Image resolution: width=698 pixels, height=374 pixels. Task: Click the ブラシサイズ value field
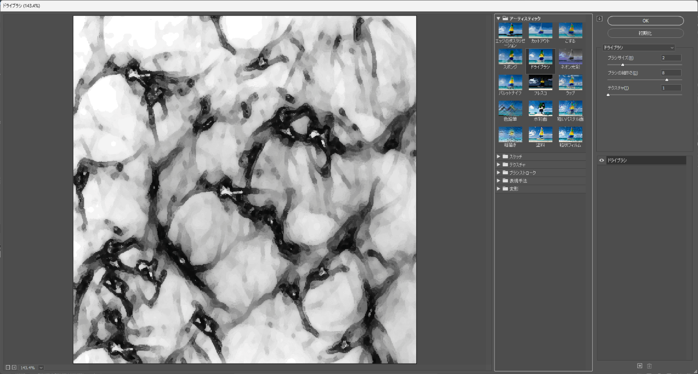coord(671,58)
